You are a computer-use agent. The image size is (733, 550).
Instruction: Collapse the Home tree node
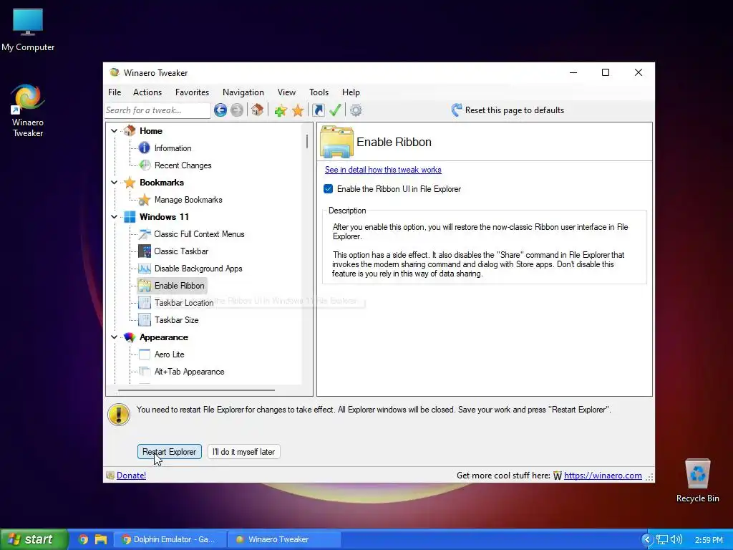[x=114, y=131]
